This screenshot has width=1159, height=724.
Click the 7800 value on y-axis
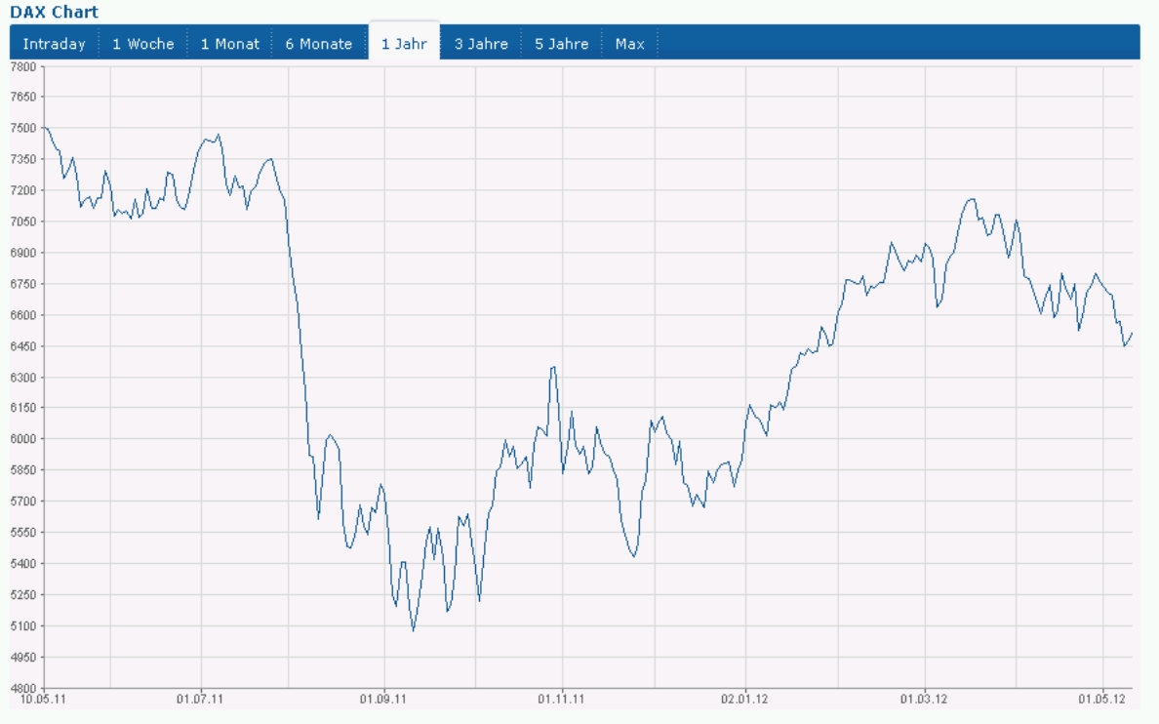coord(21,66)
